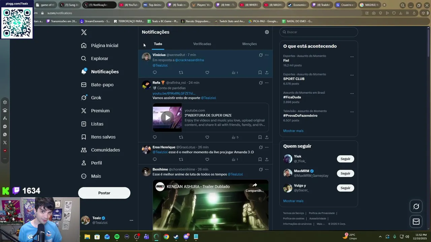431x242 pixels.
Task: Open Discord in the taskbar
Action: (x=186, y=237)
